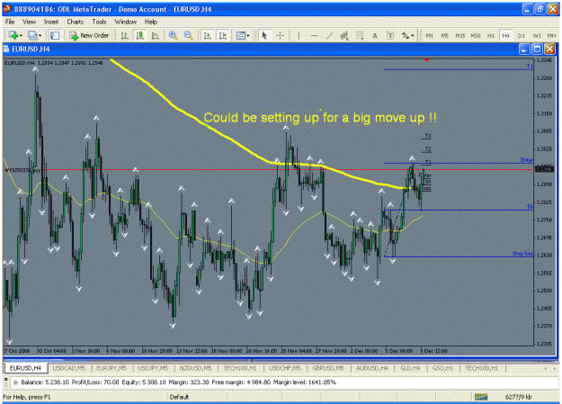Open the chart Templates icon

click(240, 35)
